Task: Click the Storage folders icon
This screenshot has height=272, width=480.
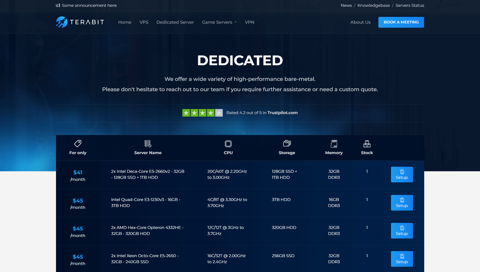Action: coord(287,144)
